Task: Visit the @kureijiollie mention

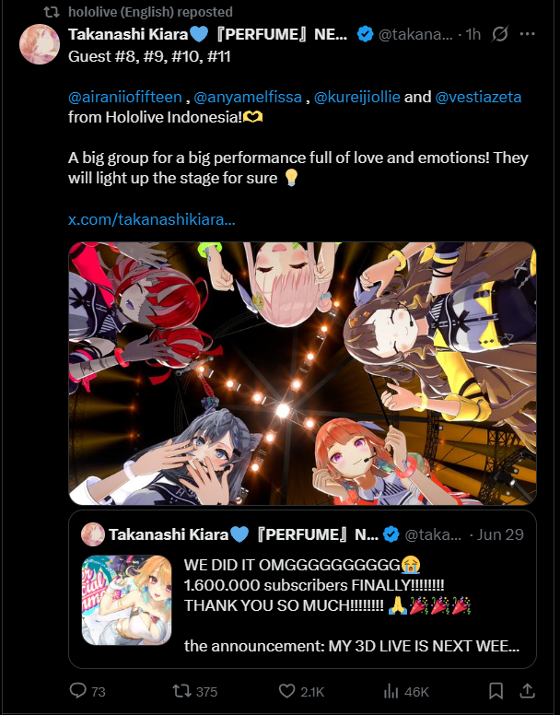Action: coord(356,97)
